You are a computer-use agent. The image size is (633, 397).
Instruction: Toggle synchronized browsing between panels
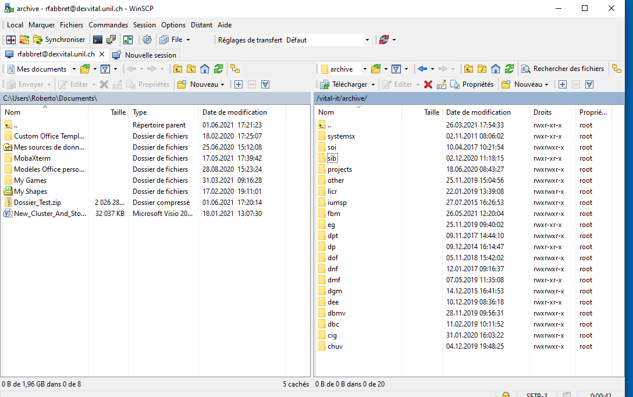pyautogui.click(x=127, y=40)
